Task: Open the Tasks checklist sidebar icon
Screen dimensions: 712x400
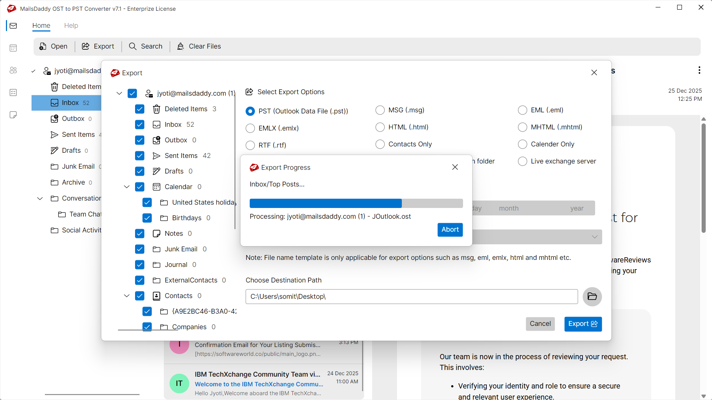Action: pyautogui.click(x=13, y=93)
